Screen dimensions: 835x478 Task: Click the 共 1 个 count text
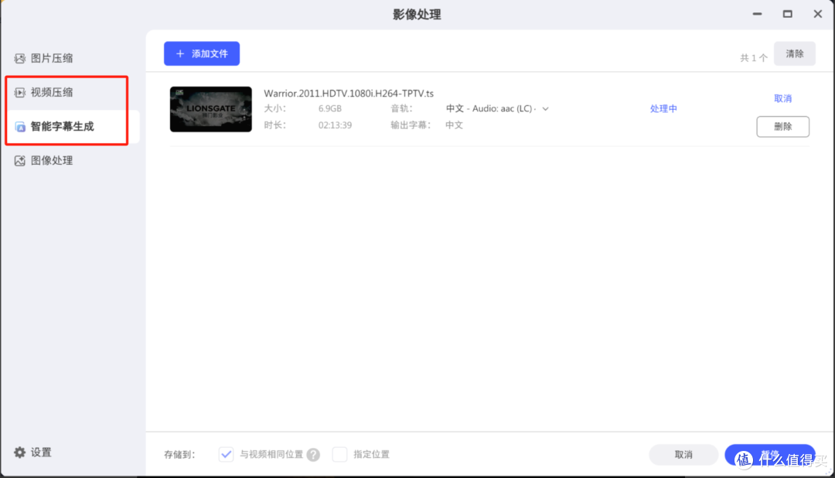754,57
